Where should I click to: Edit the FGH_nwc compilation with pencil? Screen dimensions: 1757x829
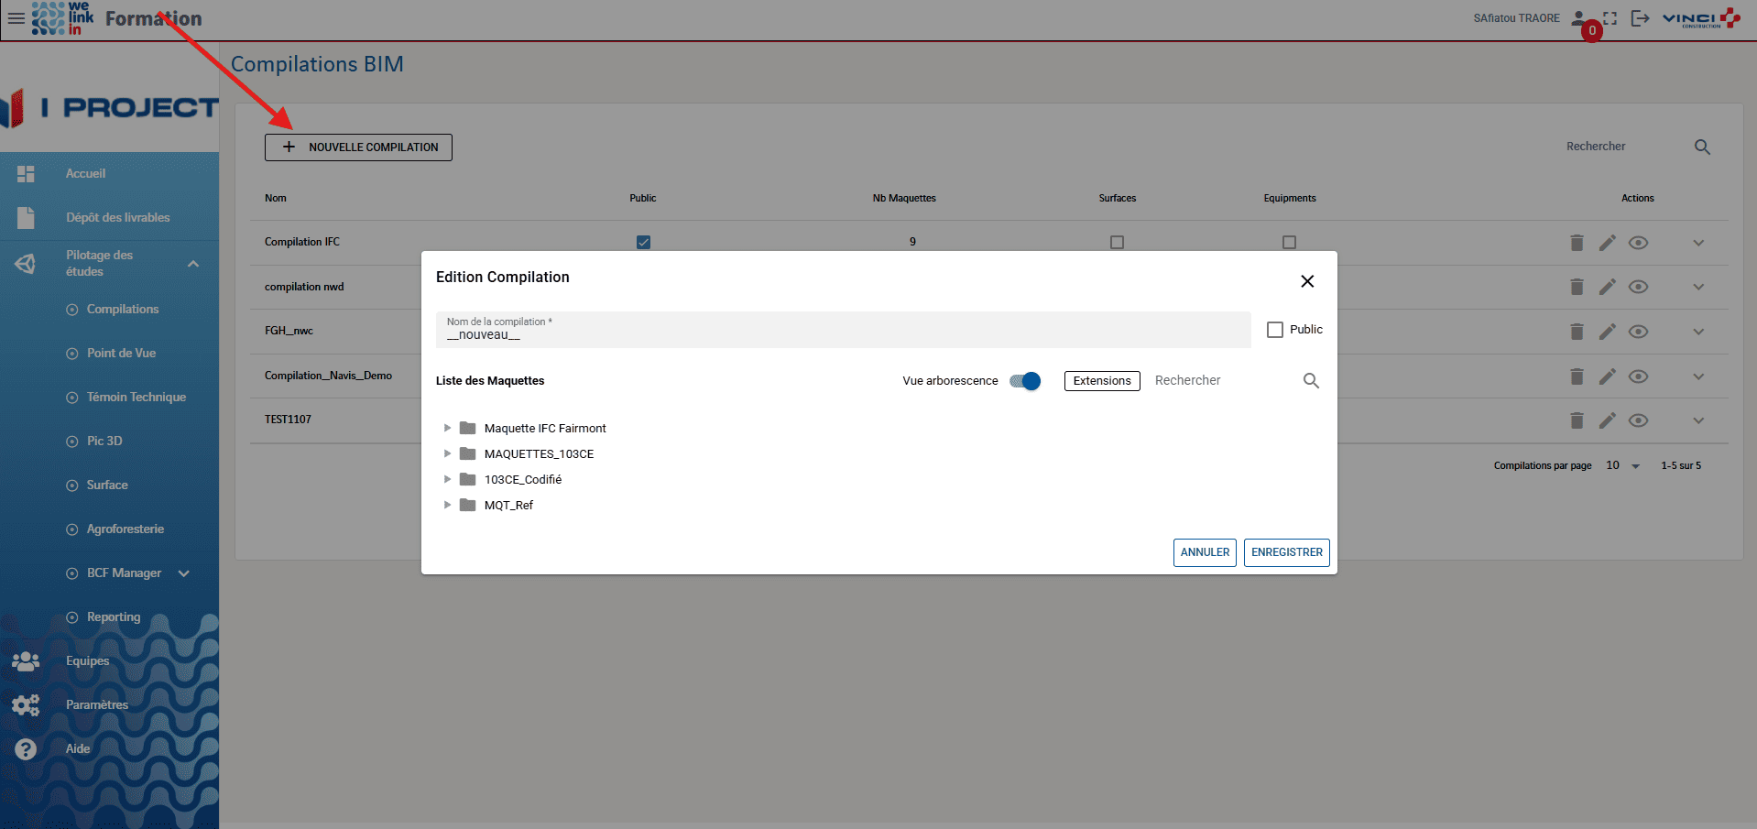tap(1607, 332)
